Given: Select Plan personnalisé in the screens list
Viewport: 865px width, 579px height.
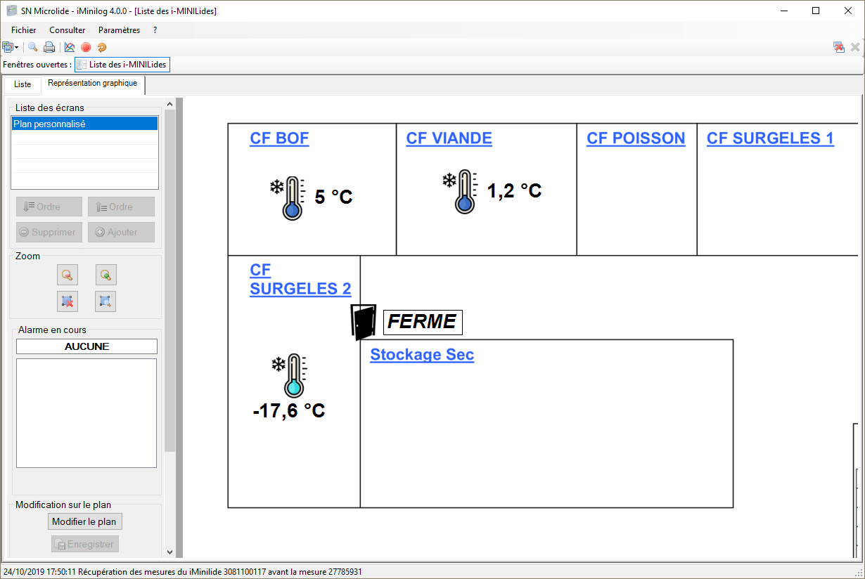Looking at the screenshot, I should pos(85,124).
